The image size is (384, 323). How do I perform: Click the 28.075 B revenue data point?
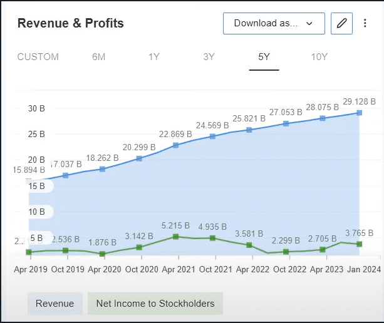click(323, 118)
